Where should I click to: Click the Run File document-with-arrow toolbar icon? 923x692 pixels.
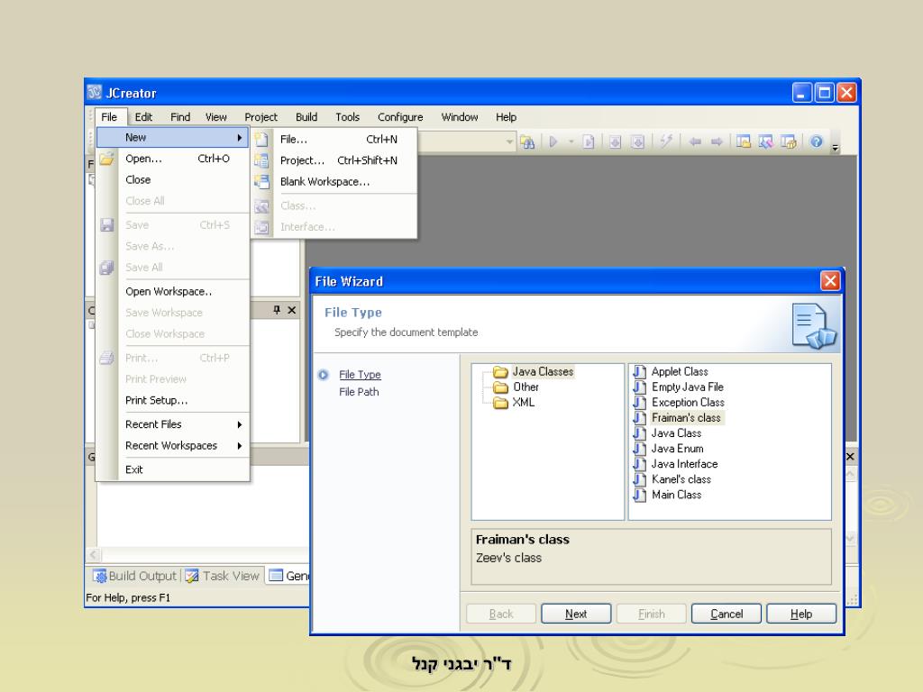click(588, 141)
